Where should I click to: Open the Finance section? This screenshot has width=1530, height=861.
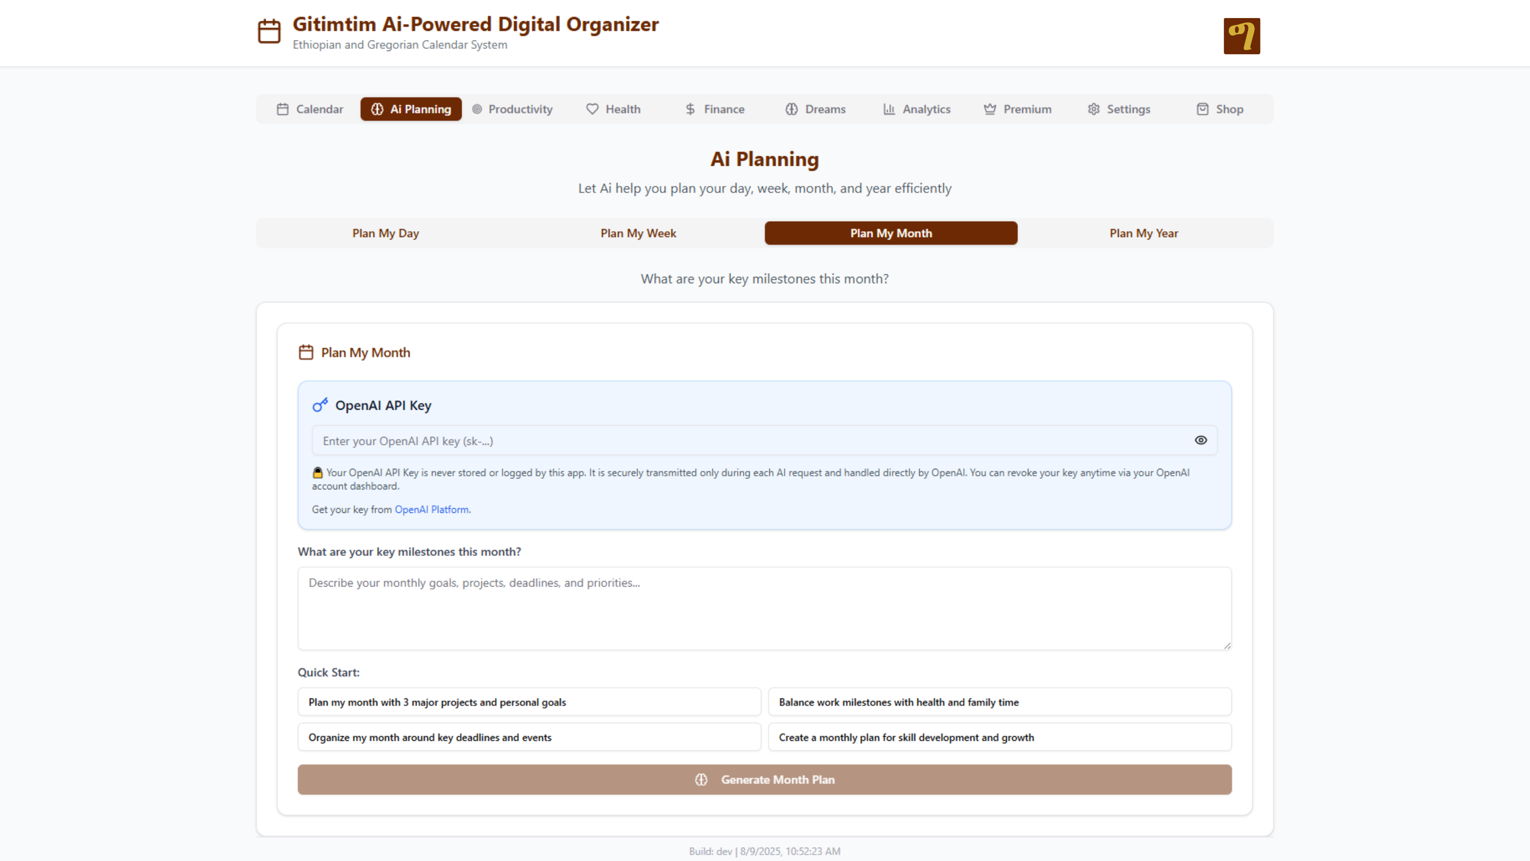pyautogui.click(x=715, y=109)
